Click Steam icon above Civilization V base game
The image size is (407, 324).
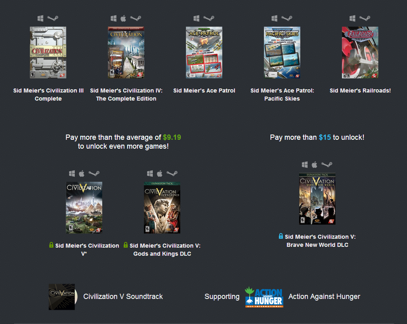click(94, 174)
